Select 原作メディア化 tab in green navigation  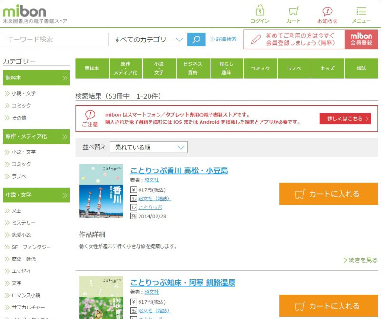pos(126,68)
